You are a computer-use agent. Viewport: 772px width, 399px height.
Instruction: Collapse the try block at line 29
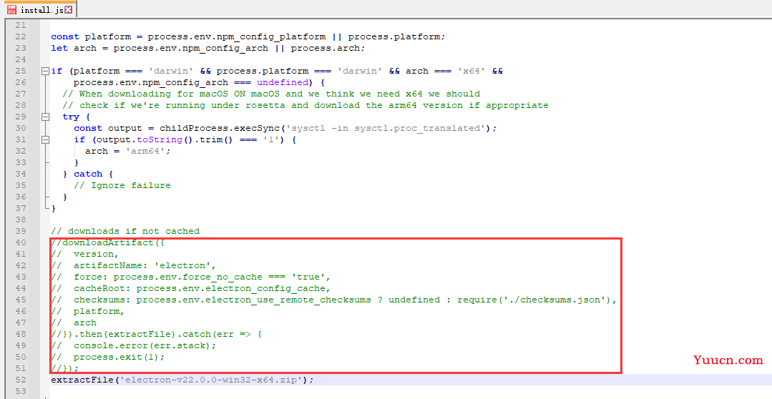(45, 117)
